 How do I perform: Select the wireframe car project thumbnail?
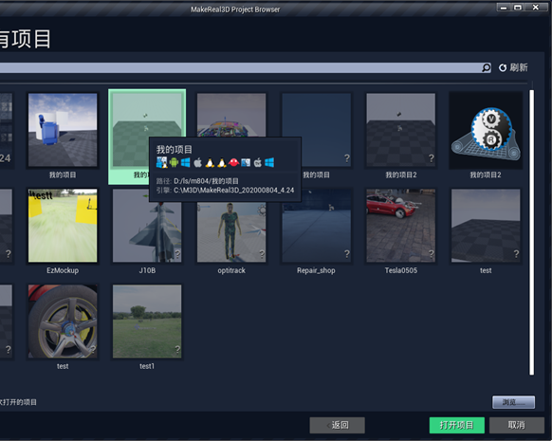(x=231, y=115)
